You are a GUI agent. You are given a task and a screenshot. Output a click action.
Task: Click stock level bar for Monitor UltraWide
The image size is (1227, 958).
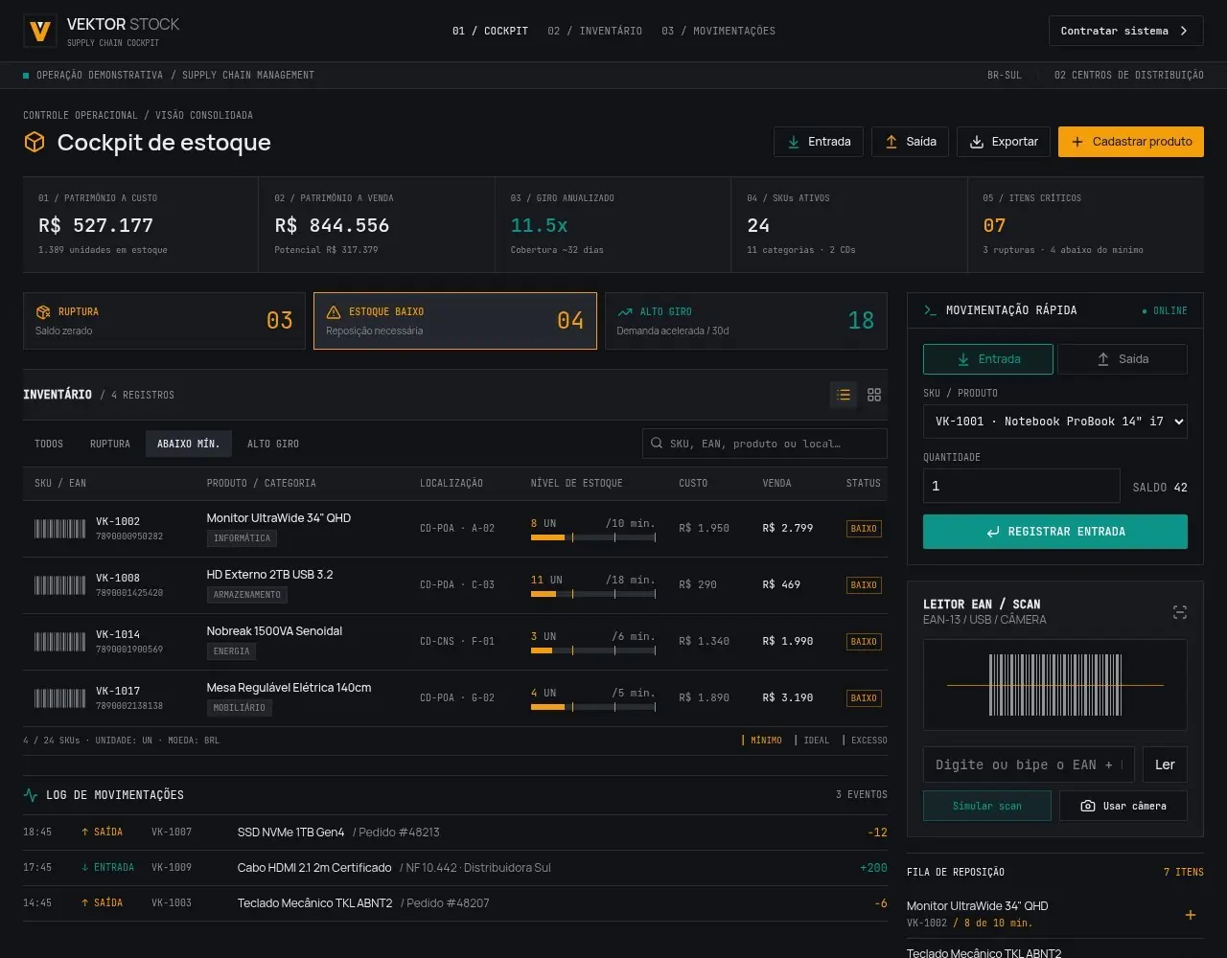pos(593,537)
